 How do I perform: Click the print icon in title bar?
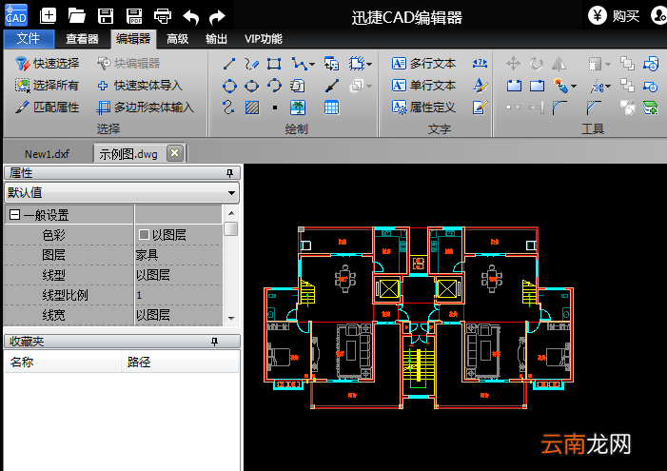[x=163, y=16]
